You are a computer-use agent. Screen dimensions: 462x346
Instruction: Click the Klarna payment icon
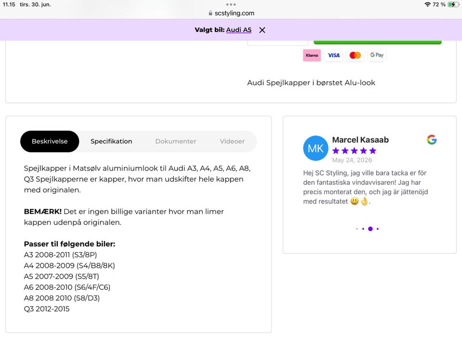point(312,55)
